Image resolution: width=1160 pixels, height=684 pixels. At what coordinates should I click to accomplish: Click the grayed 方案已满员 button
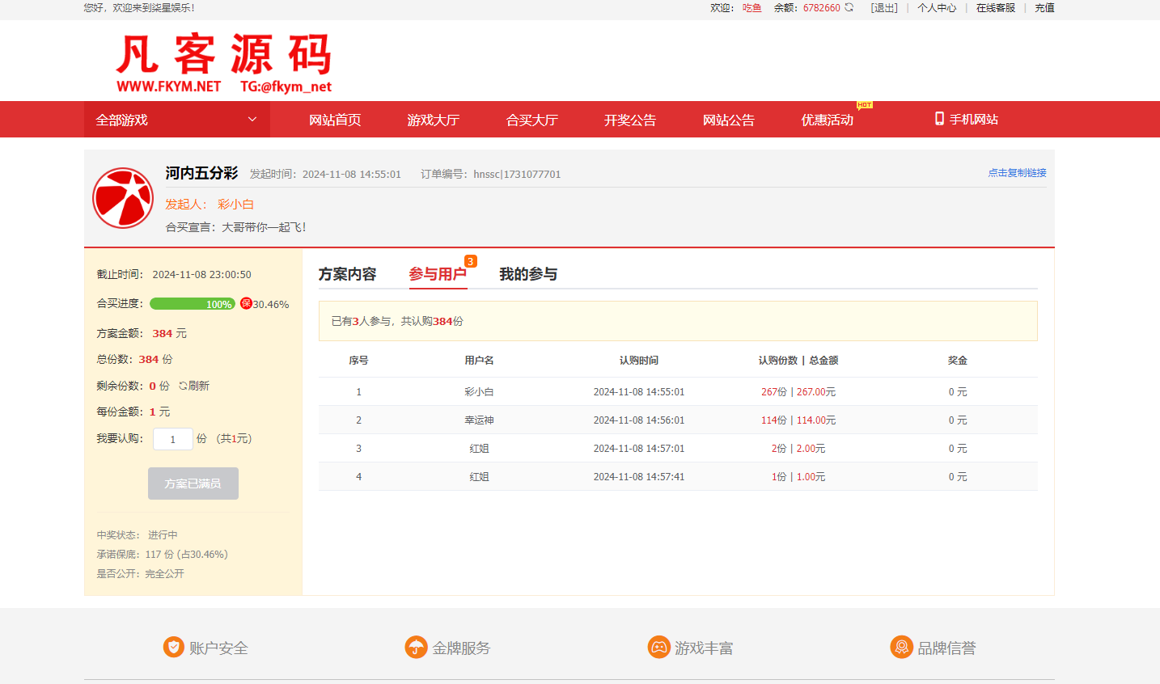tap(193, 483)
